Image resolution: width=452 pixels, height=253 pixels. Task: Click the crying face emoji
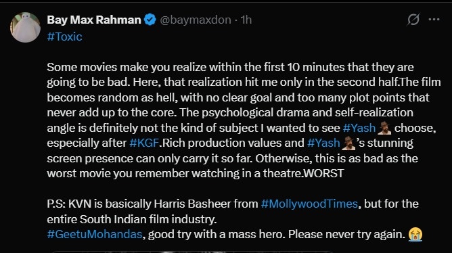tap(415, 234)
